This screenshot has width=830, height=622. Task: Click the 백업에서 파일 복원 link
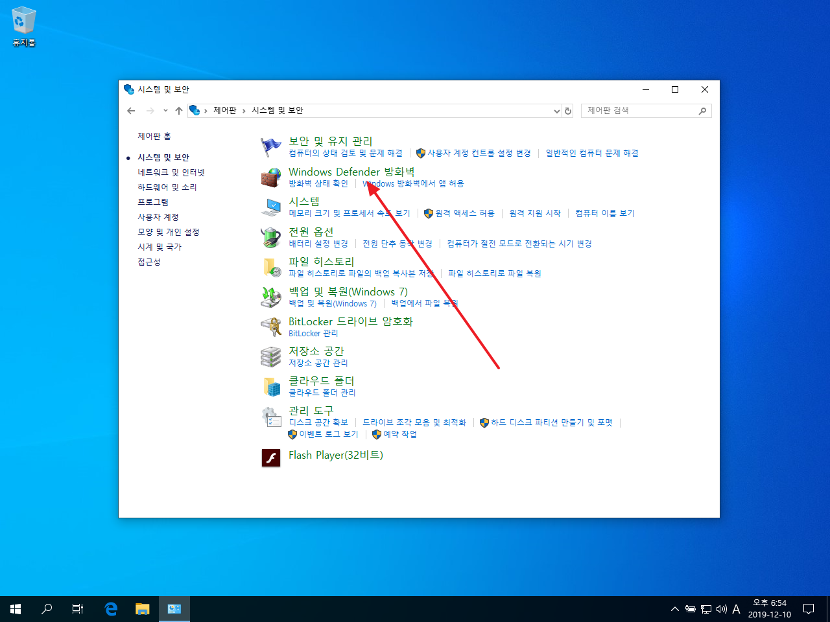[423, 303]
